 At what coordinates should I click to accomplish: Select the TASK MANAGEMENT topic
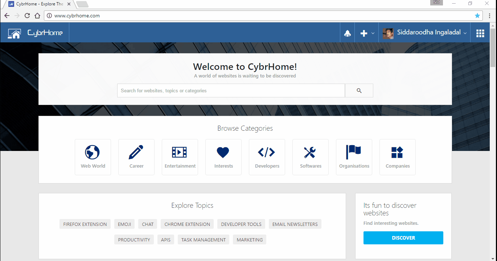[x=204, y=240]
